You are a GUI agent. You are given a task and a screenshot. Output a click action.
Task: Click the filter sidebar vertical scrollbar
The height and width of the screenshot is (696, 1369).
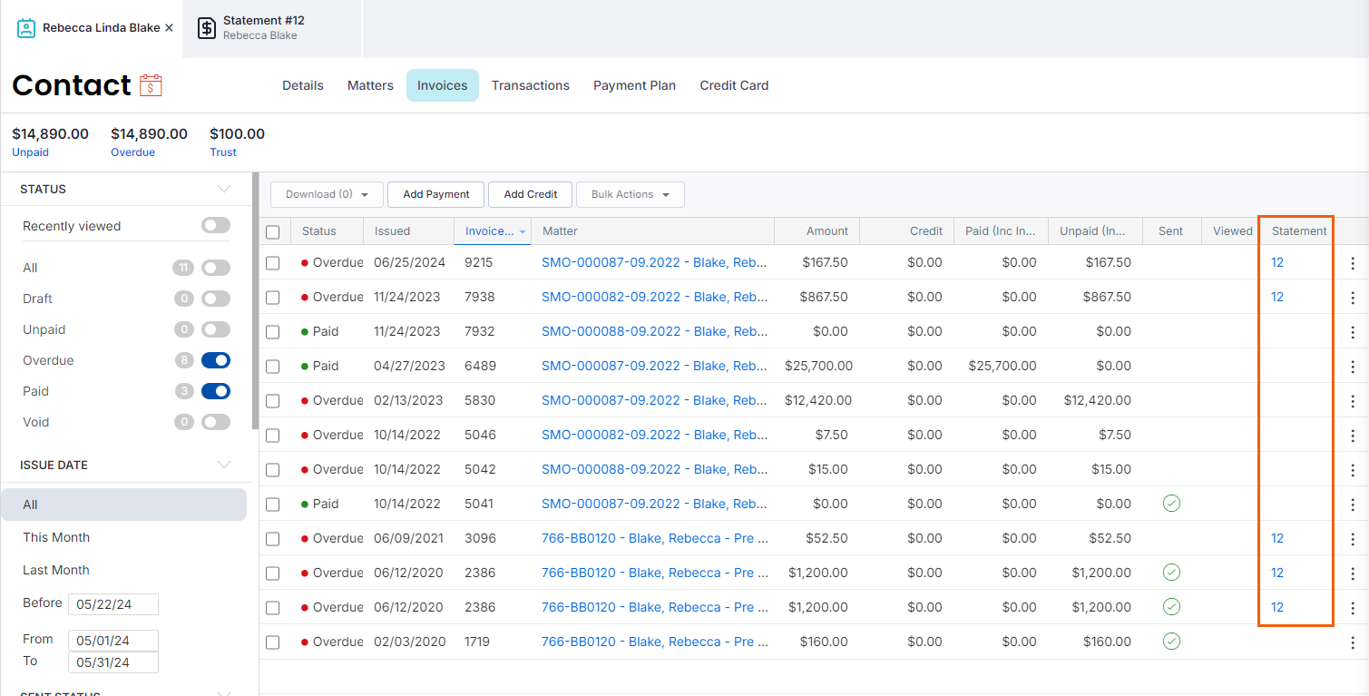[255, 299]
